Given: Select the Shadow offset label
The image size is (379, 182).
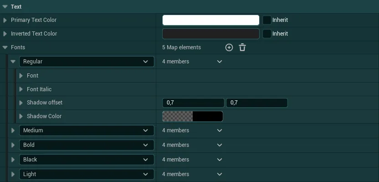Looking at the screenshot, I should point(45,103).
